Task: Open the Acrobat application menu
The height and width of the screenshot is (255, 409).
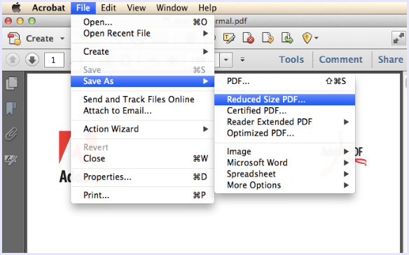Action: (x=48, y=8)
